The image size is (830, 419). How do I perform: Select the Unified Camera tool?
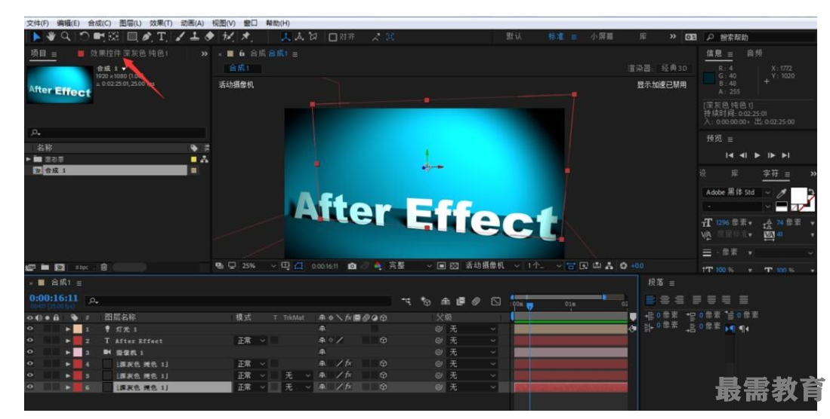(x=99, y=36)
